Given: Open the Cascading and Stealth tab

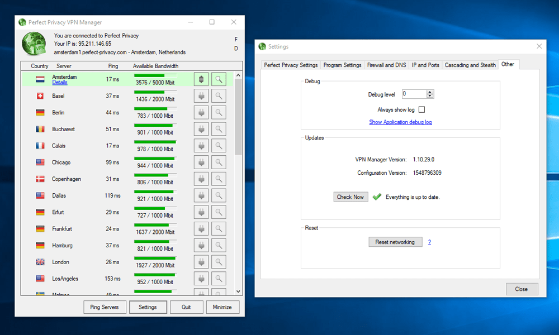Looking at the screenshot, I should [470, 65].
